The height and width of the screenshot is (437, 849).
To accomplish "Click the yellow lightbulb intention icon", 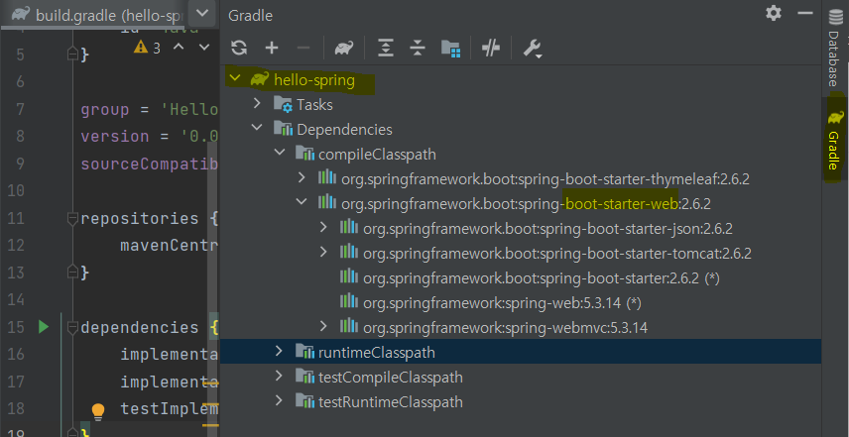I will (x=97, y=411).
